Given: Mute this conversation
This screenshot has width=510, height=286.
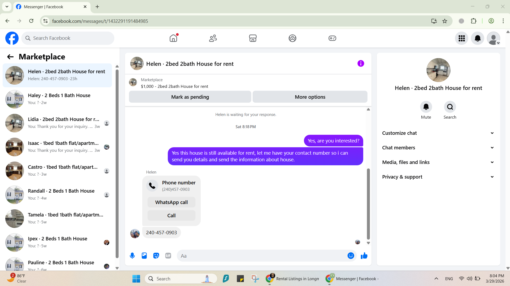Looking at the screenshot, I should tap(426, 107).
